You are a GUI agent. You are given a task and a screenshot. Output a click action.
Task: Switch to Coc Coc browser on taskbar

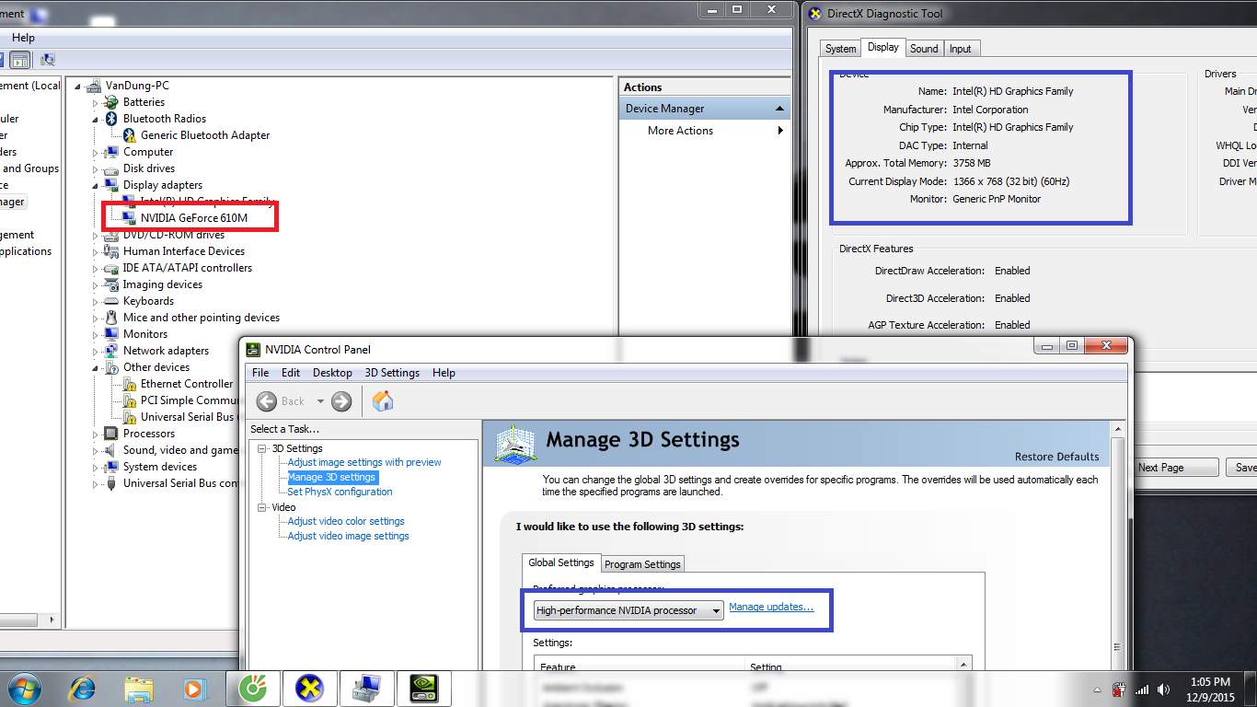[253, 688]
